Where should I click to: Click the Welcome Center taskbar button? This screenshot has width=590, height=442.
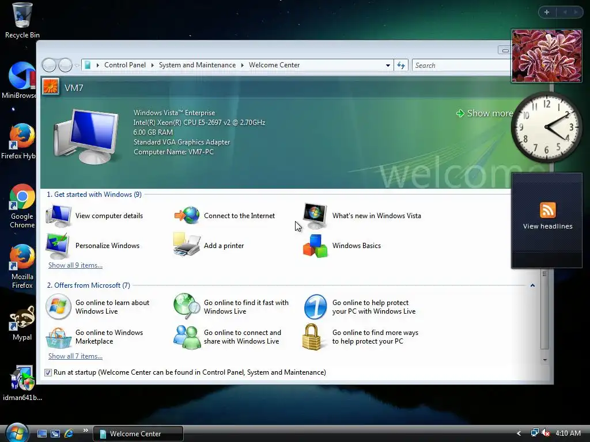(138, 433)
